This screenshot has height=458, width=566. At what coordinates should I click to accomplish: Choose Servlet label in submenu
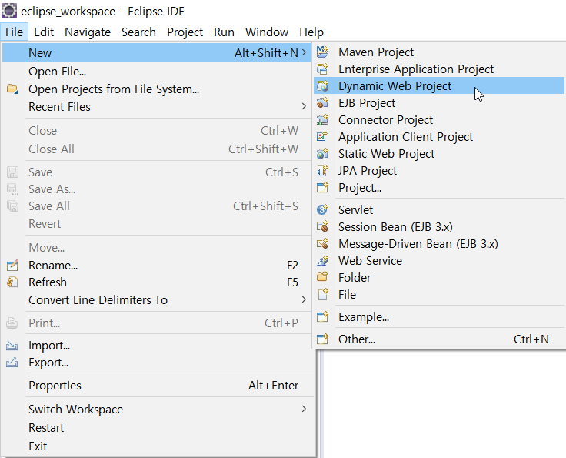click(355, 210)
